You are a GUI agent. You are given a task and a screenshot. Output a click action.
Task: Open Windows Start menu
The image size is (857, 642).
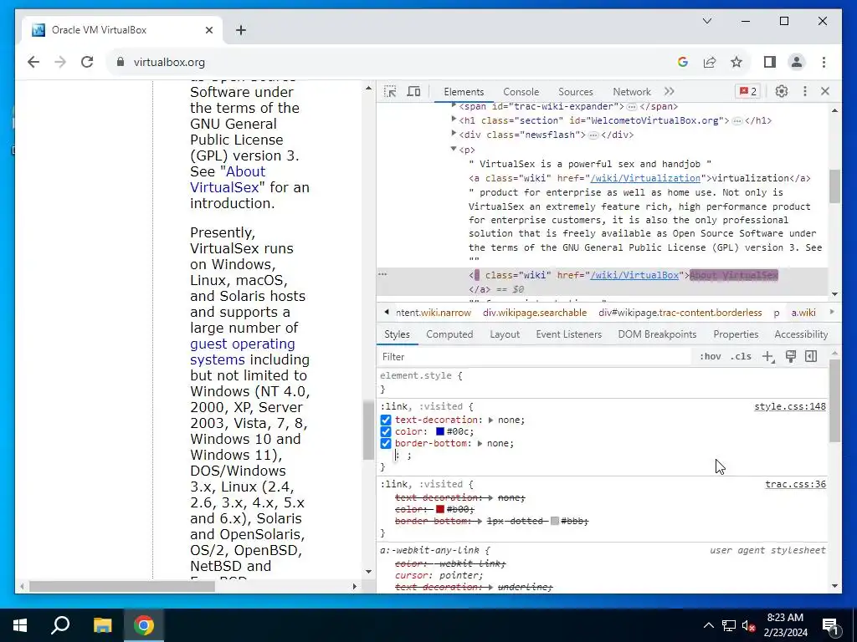point(20,625)
